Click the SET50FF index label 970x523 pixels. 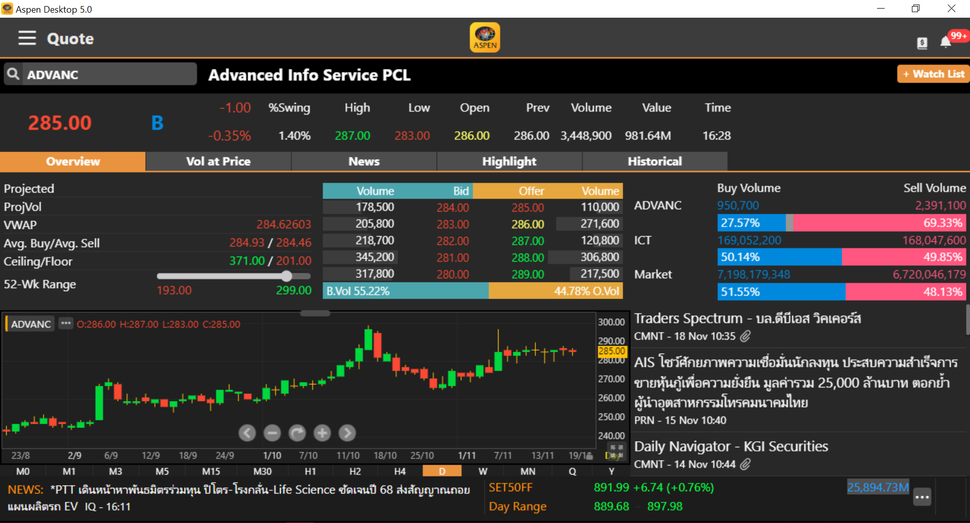pyautogui.click(x=510, y=488)
